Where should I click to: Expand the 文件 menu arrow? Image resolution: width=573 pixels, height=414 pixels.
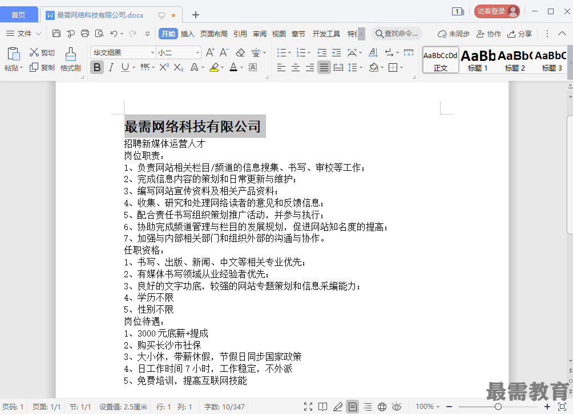[x=38, y=34]
